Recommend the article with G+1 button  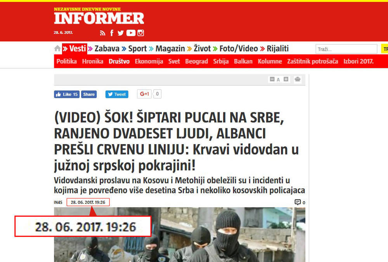[x=144, y=94]
